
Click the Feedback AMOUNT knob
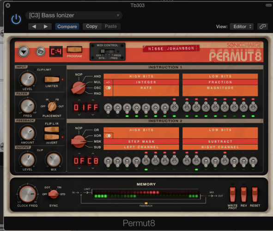(x=28, y=133)
